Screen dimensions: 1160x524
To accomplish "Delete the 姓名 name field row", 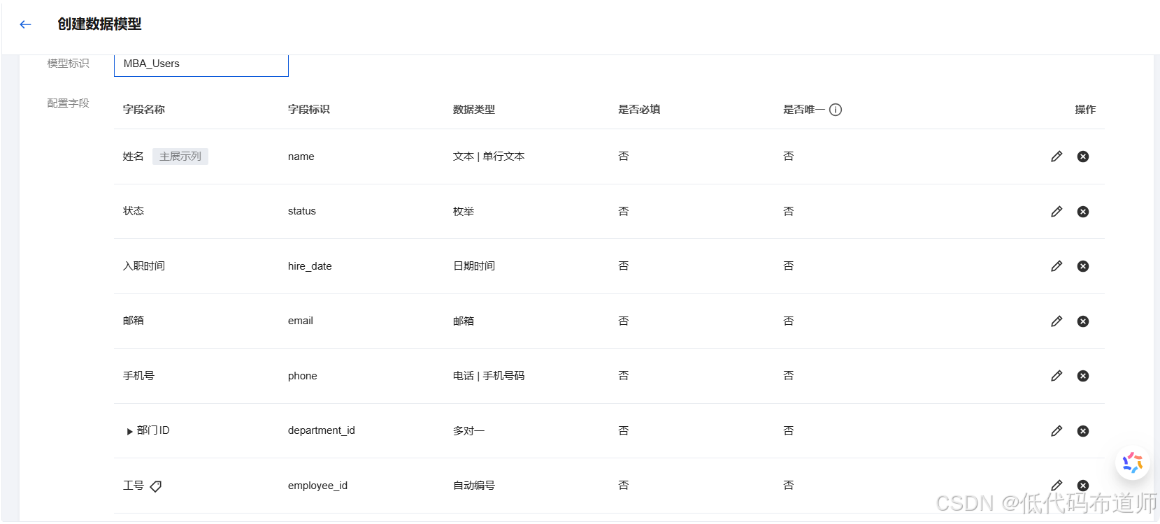I will (1083, 157).
